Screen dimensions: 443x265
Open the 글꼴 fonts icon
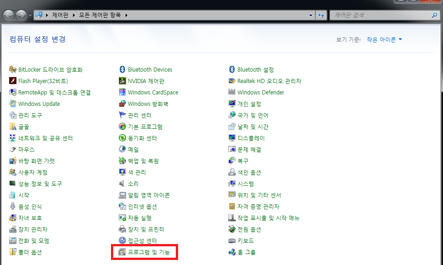(13, 126)
